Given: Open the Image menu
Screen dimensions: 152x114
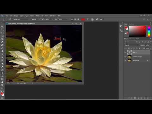Looking at the screenshot, I should (x=16, y=16).
